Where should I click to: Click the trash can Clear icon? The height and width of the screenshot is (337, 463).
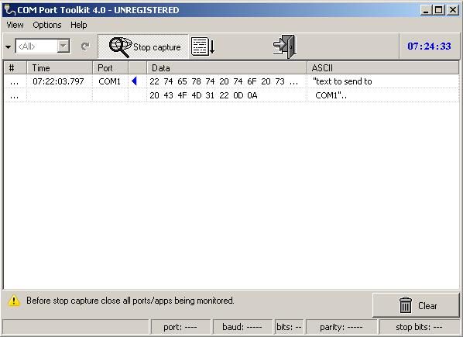point(405,304)
